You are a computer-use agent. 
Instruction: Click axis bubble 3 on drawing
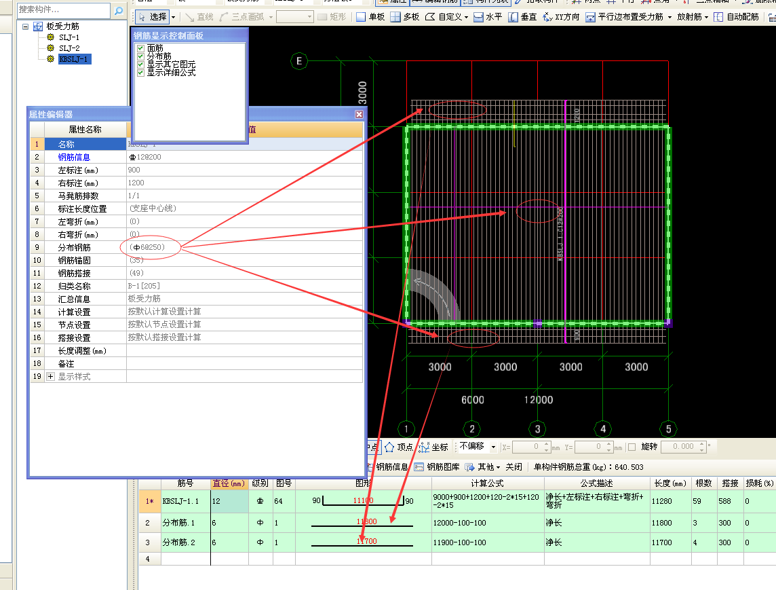[537, 429]
